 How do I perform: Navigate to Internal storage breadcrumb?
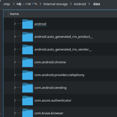coord(55,4)
